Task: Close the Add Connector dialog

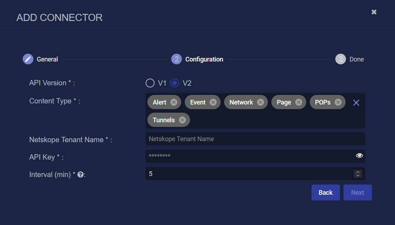Action: [374, 12]
